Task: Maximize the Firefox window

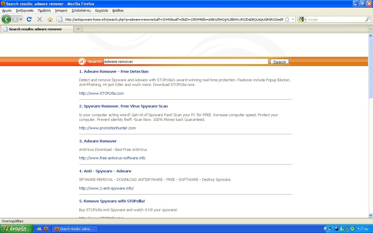Action: pos(363,4)
